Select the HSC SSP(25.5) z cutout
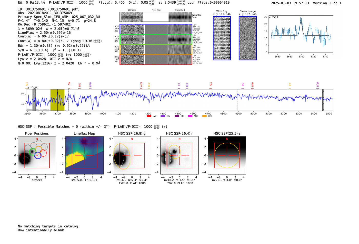The image size is (359, 244). pyautogui.click(x=227, y=155)
